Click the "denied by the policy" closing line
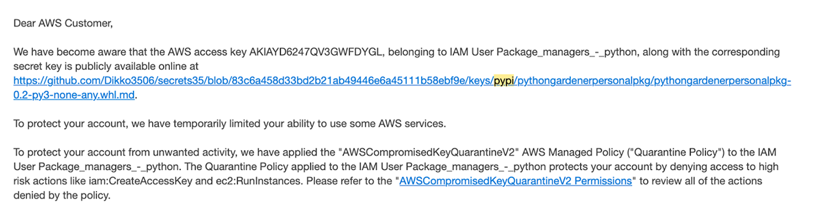 [62, 195]
